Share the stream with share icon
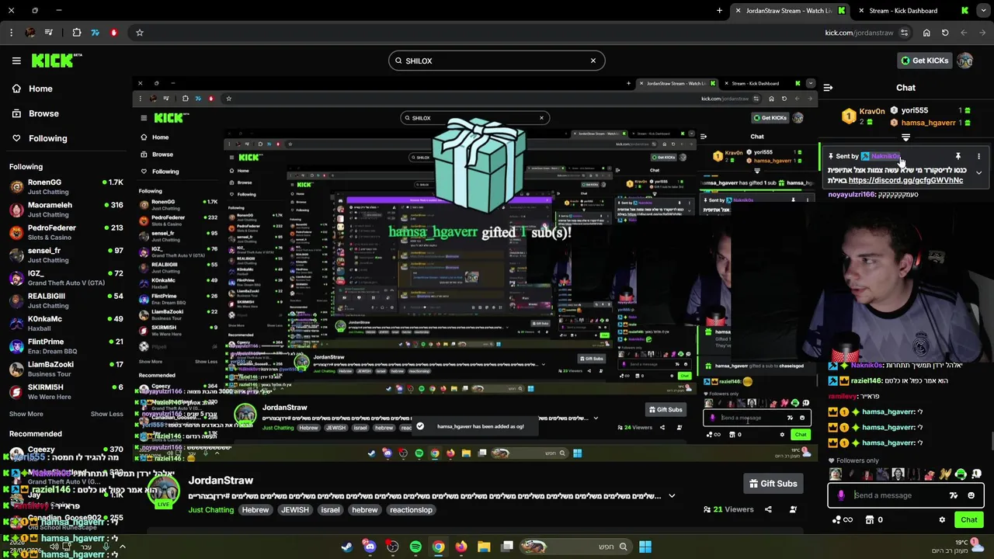 [768, 509]
